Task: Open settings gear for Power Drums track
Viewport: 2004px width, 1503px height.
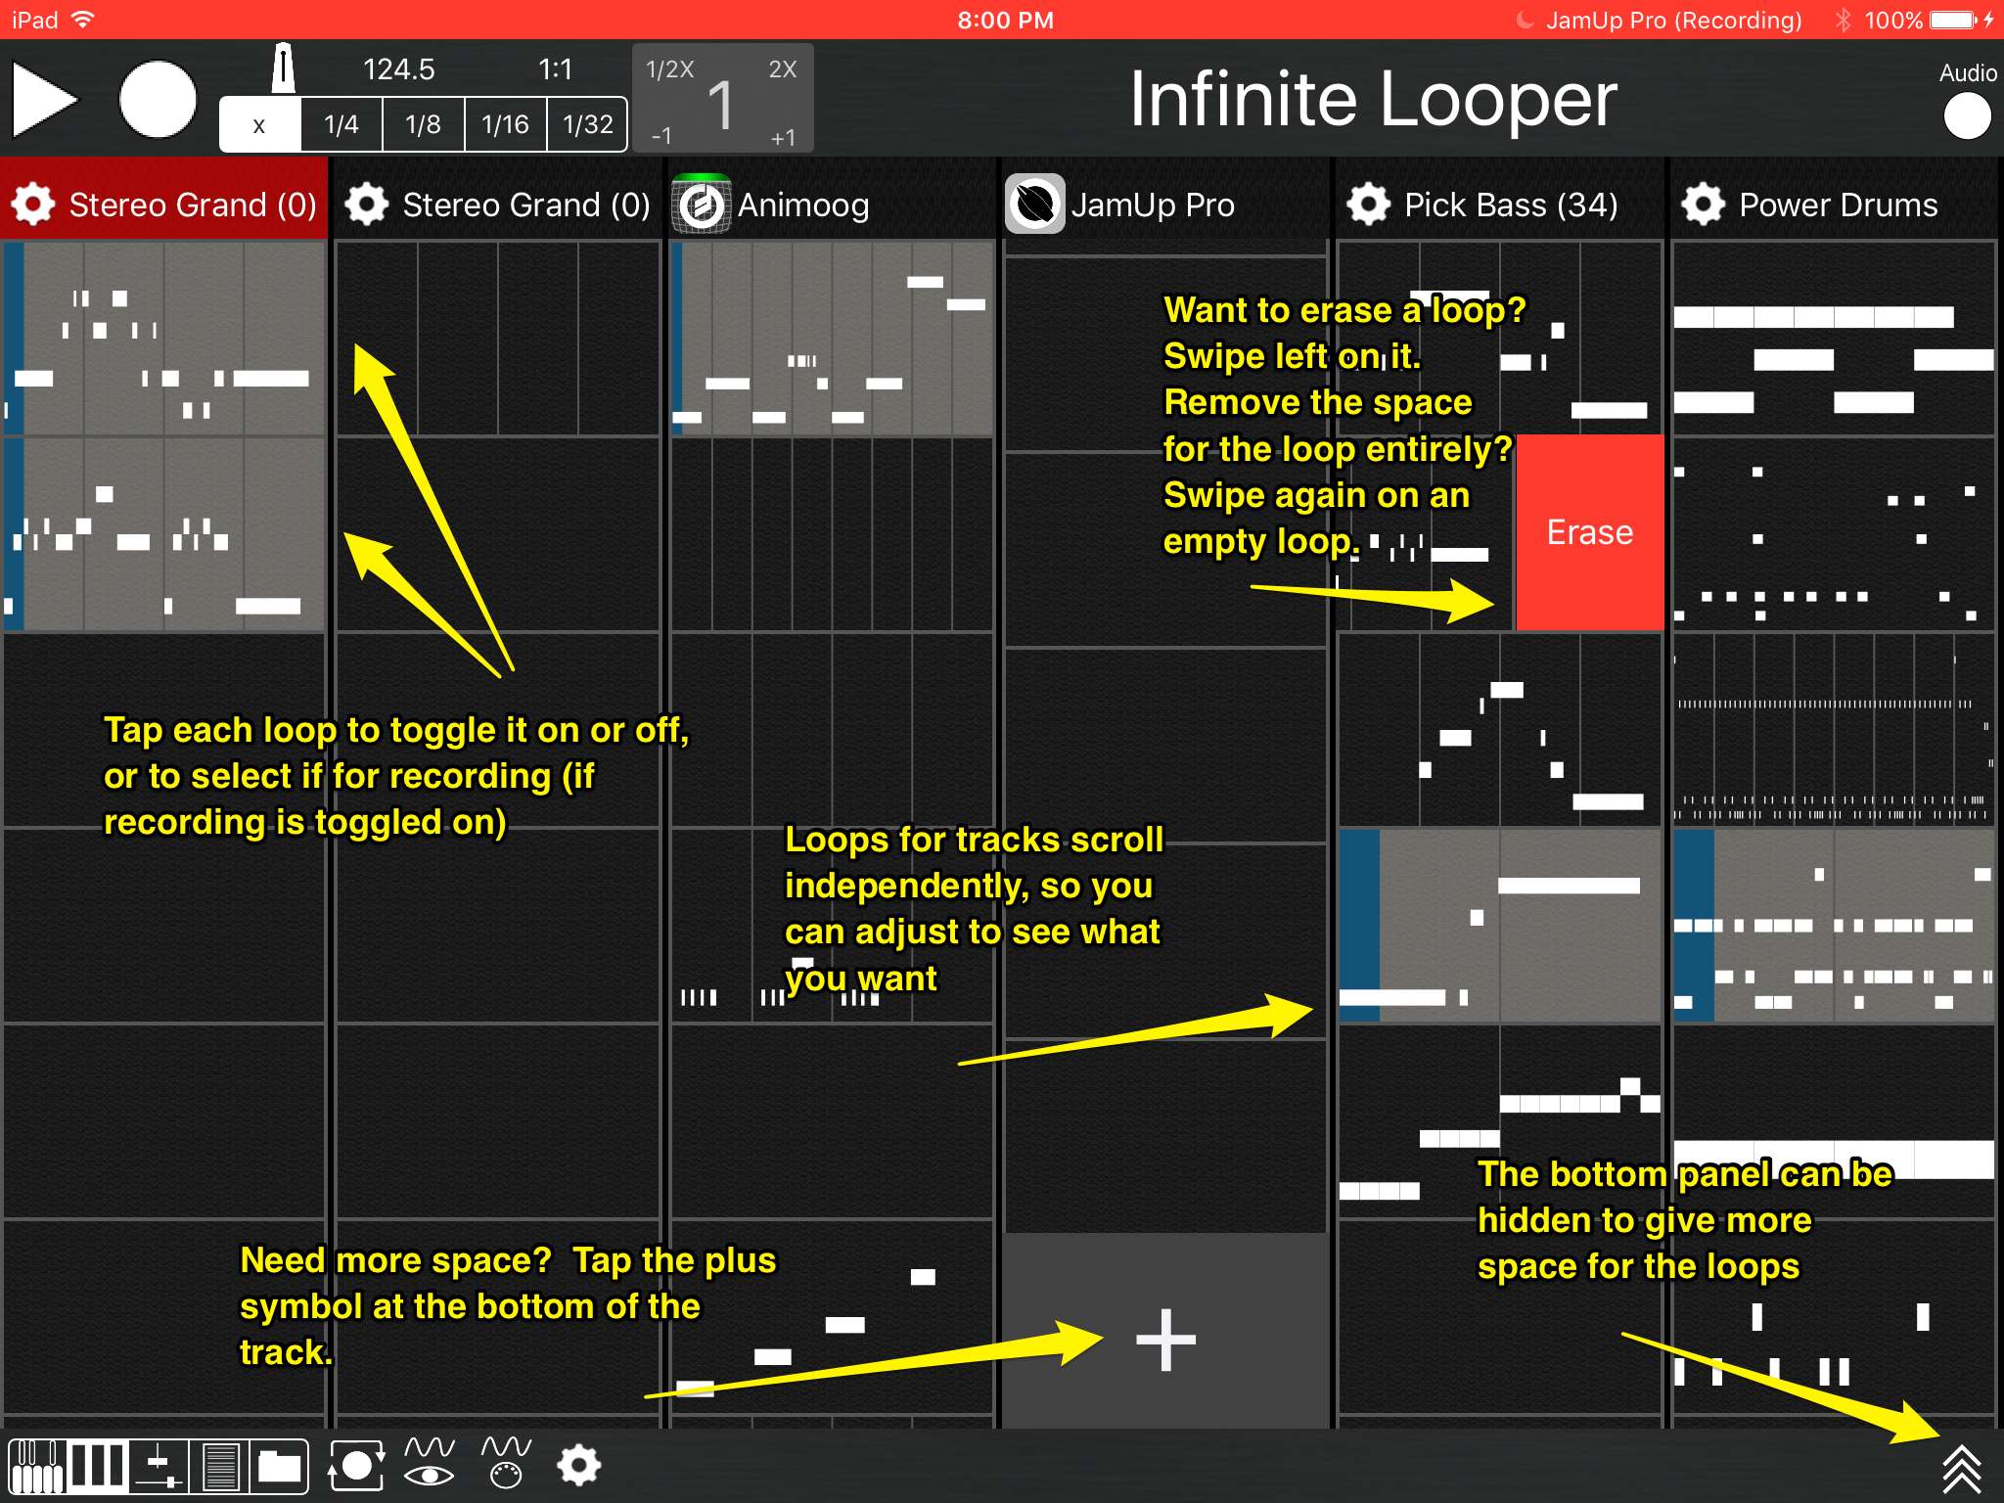Action: tap(1704, 205)
